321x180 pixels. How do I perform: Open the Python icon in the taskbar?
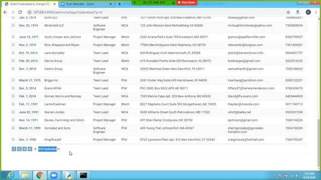68,175
